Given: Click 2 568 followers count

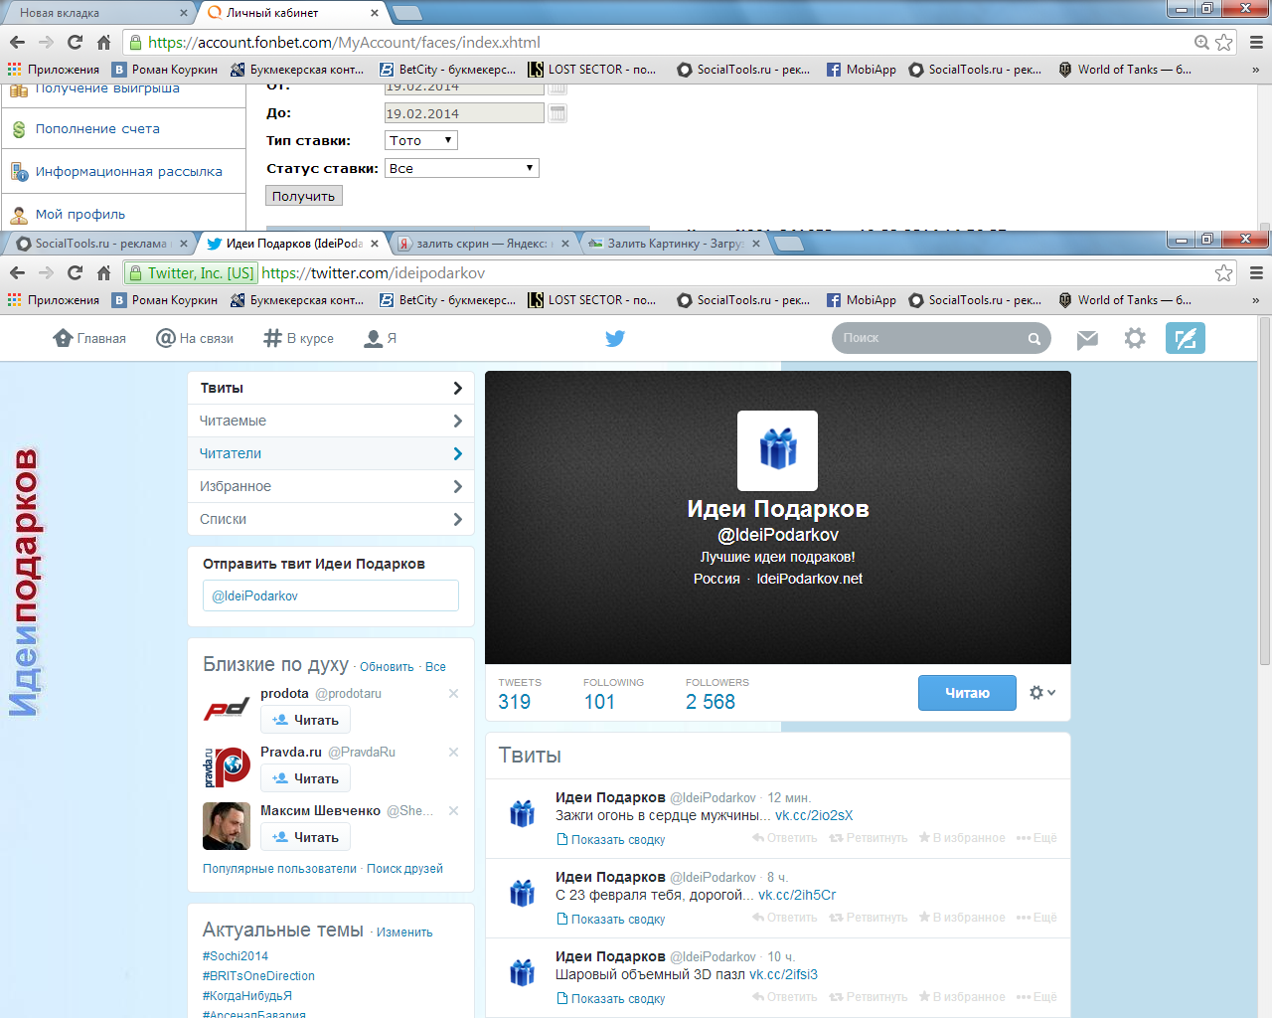Looking at the screenshot, I should click(x=711, y=702).
